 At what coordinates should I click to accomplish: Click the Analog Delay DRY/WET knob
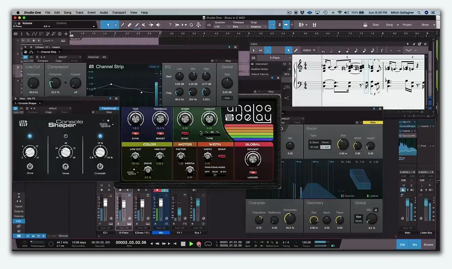click(253, 159)
